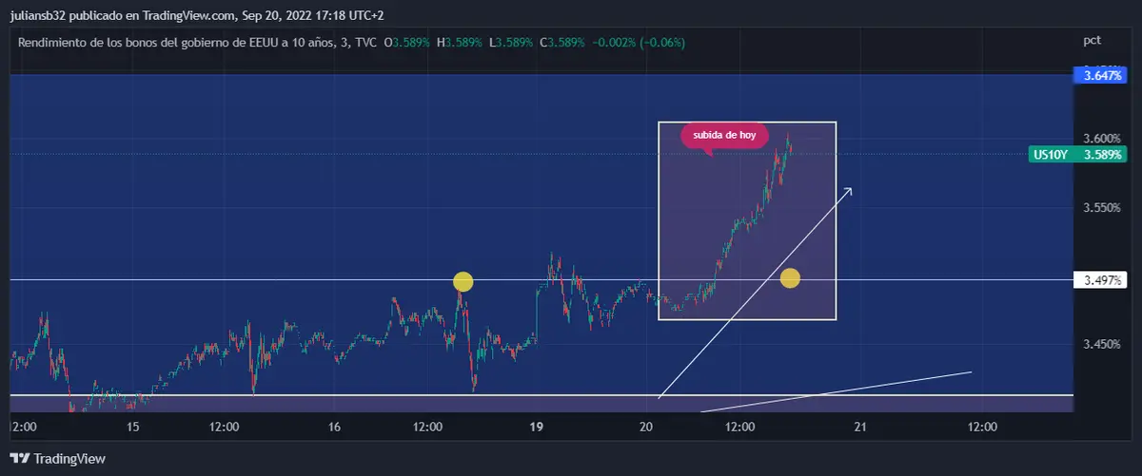Click the yellow circle left of the rectangle
This screenshot has height=476, width=1142.
(x=463, y=281)
